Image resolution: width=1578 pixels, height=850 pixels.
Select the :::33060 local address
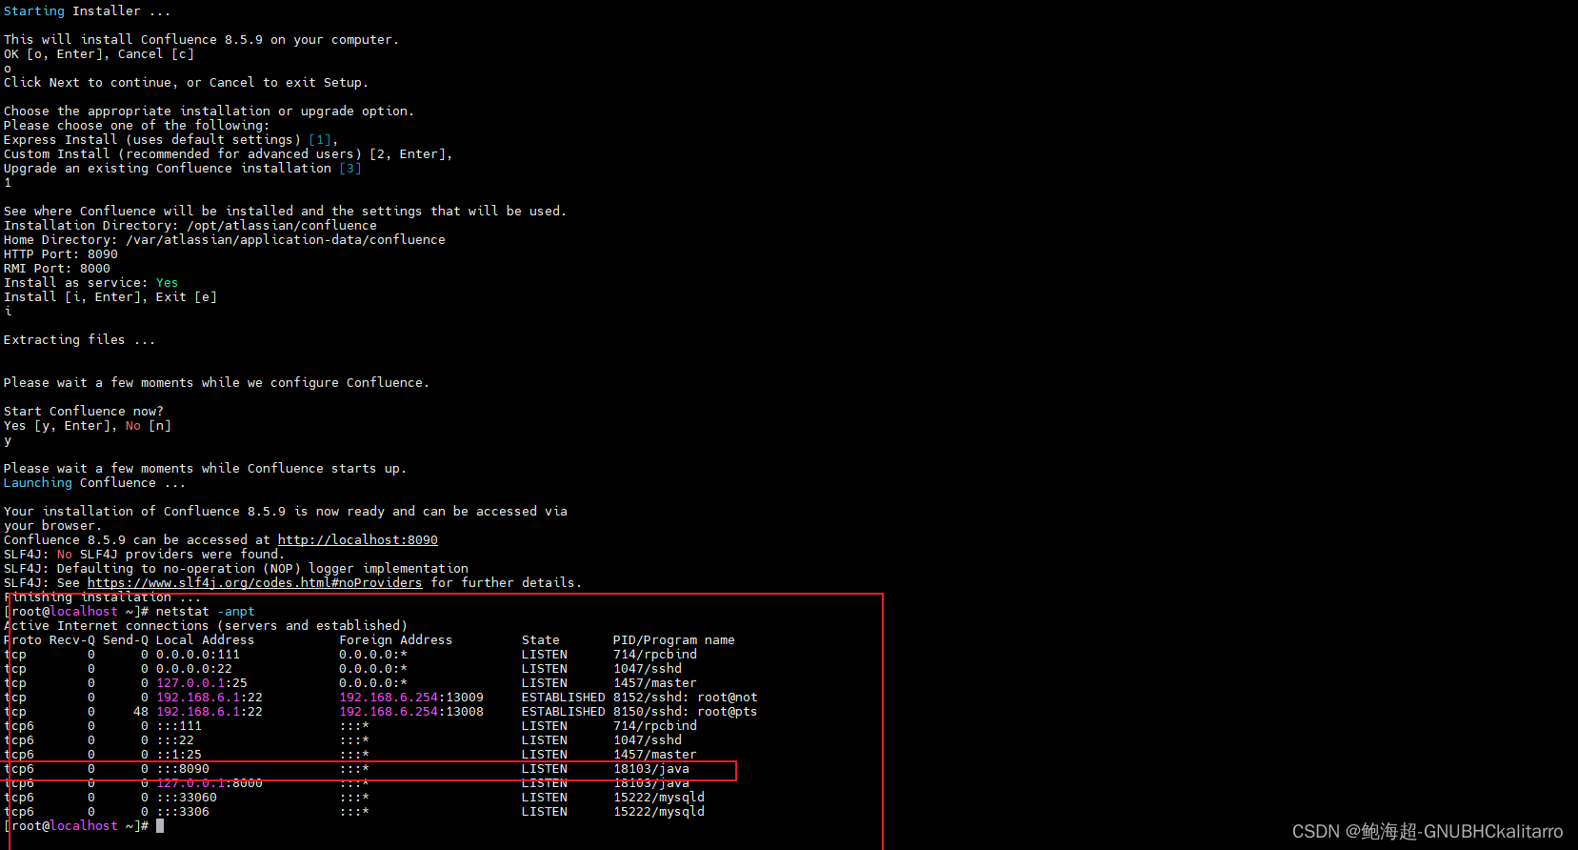(x=187, y=797)
